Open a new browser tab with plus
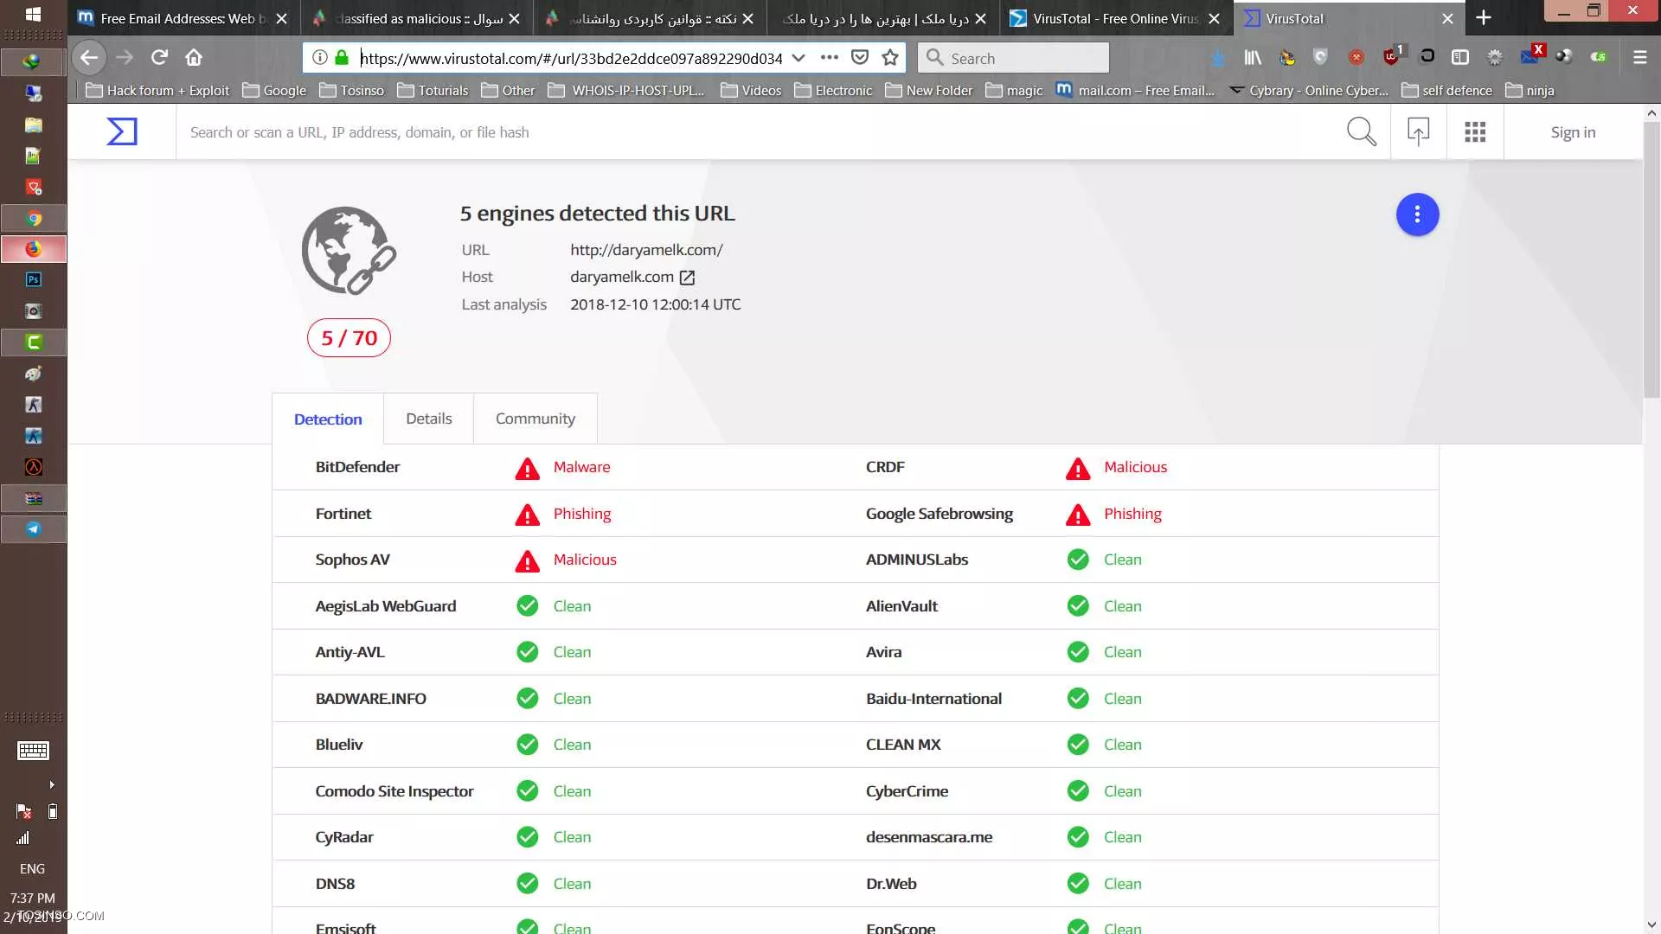1661x934 pixels. [1484, 18]
